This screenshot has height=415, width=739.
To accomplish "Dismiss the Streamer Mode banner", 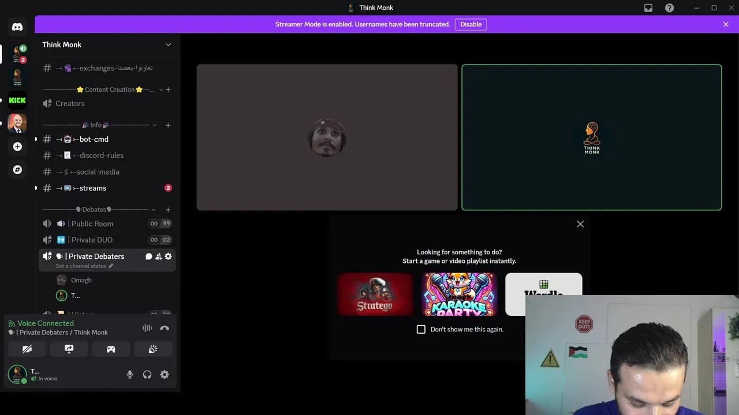I will (726, 24).
